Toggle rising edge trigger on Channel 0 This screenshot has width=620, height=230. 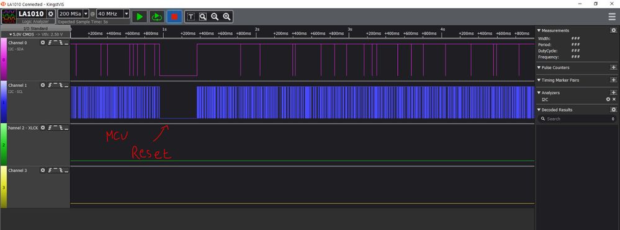point(50,42)
